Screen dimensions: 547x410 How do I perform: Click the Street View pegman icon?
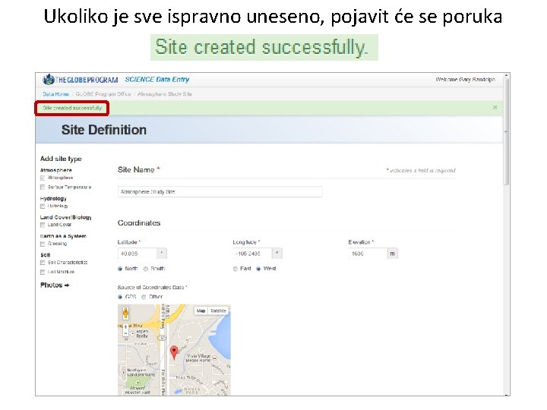coord(125,313)
